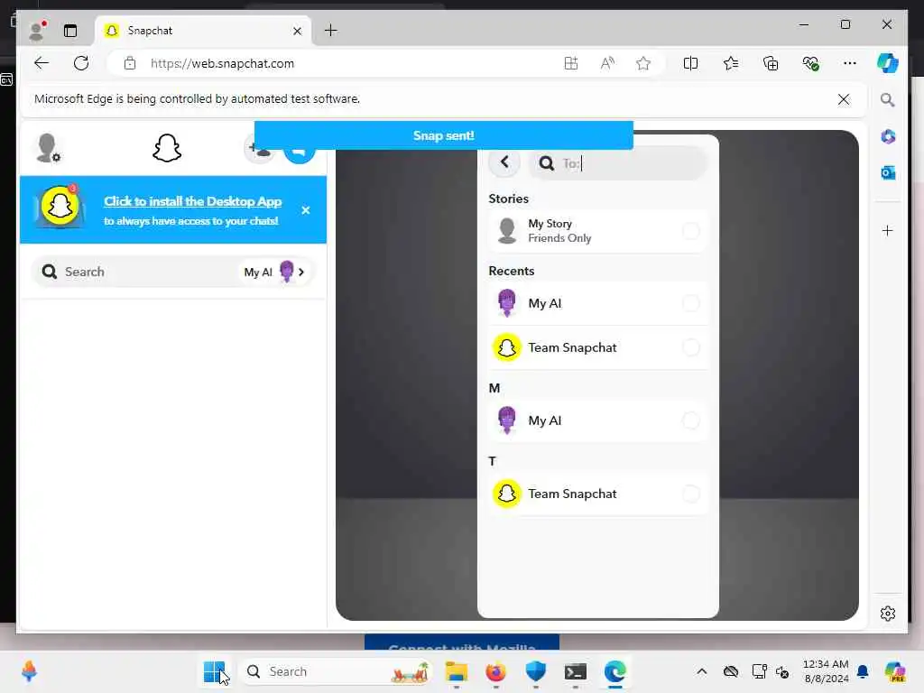Show hidden system tray icons
924x693 pixels.
tap(701, 671)
